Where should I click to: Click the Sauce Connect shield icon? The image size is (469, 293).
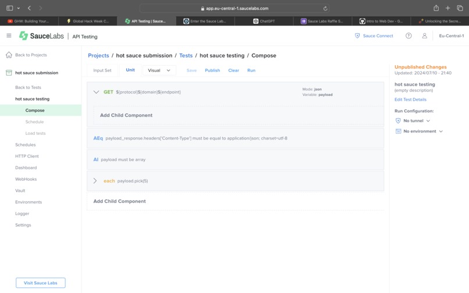point(357,35)
